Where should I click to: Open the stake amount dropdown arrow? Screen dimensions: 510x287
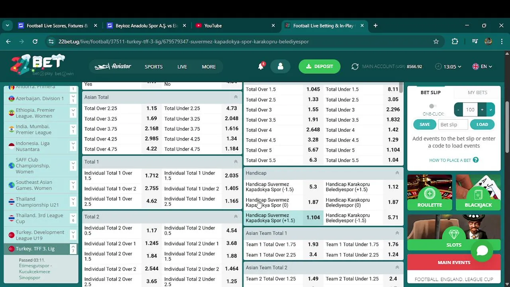pyautogui.click(x=490, y=110)
